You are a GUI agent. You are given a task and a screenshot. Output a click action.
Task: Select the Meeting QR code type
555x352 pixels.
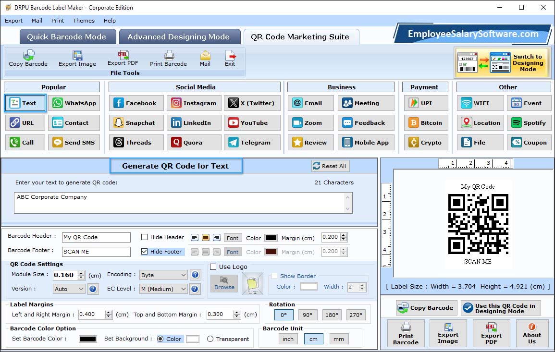366,103
